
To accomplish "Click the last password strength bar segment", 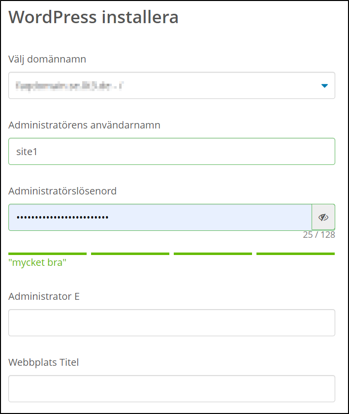I will [295, 254].
